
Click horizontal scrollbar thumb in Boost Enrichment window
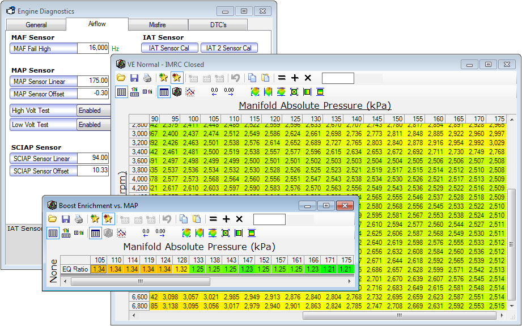click(x=141, y=281)
